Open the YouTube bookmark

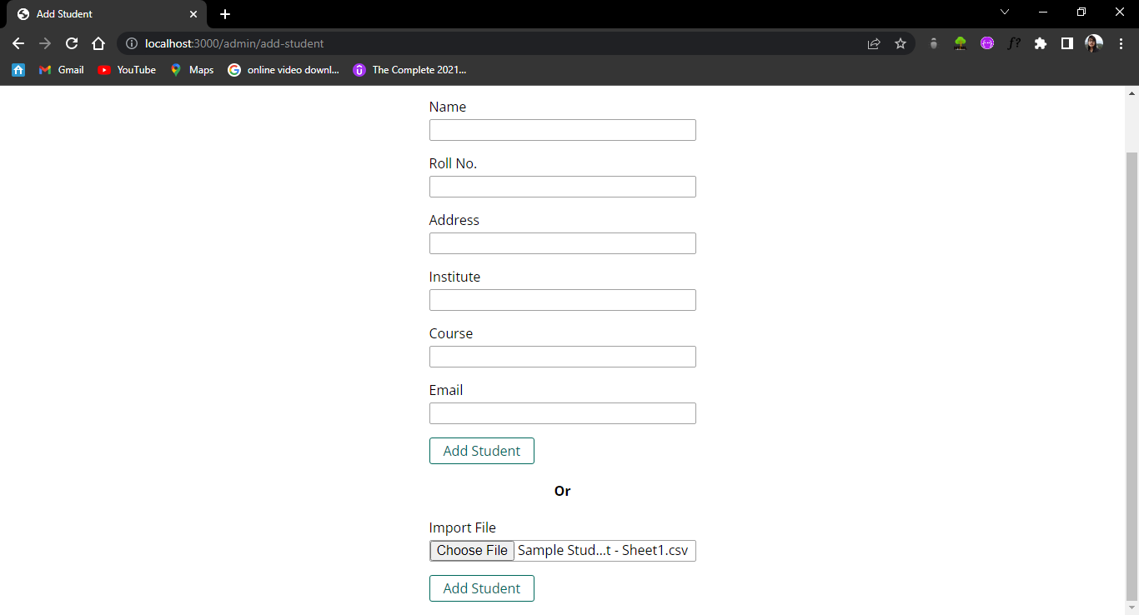click(x=126, y=70)
